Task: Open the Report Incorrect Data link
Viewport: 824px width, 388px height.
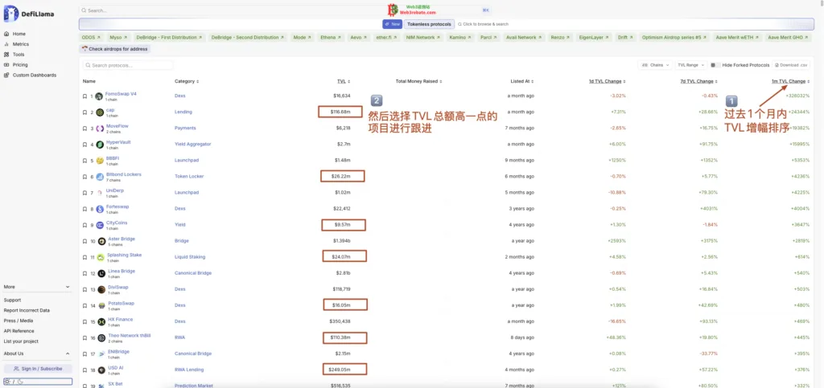Action: (x=27, y=310)
